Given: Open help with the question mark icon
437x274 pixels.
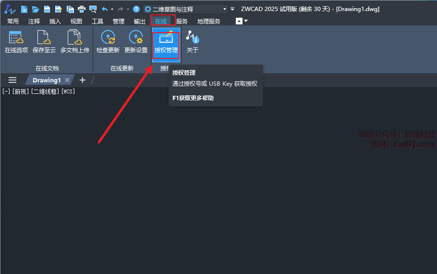Looking at the screenshot, I should point(136,9).
